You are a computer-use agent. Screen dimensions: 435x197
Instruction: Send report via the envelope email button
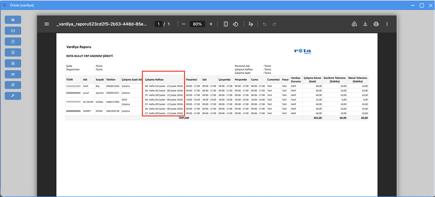[x=13, y=31]
